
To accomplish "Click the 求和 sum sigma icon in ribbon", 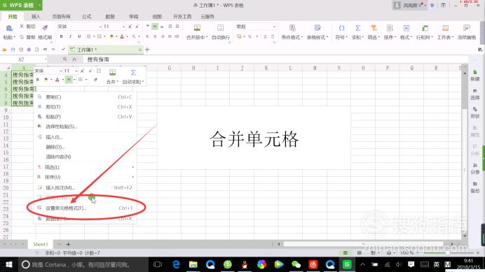I will coord(358,28).
